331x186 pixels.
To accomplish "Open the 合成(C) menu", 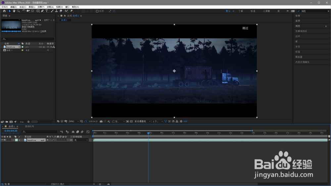I will click(x=23, y=7).
